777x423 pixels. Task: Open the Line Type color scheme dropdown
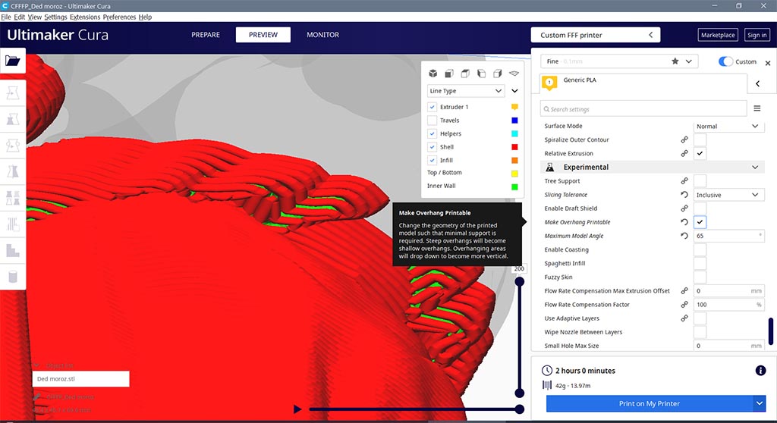(x=466, y=91)
